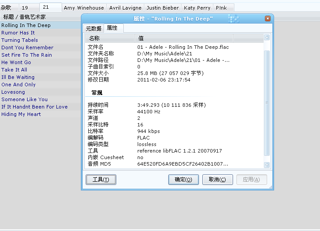Click the 工具(T) button
This screenshot has width=320, height=231.
101,180
